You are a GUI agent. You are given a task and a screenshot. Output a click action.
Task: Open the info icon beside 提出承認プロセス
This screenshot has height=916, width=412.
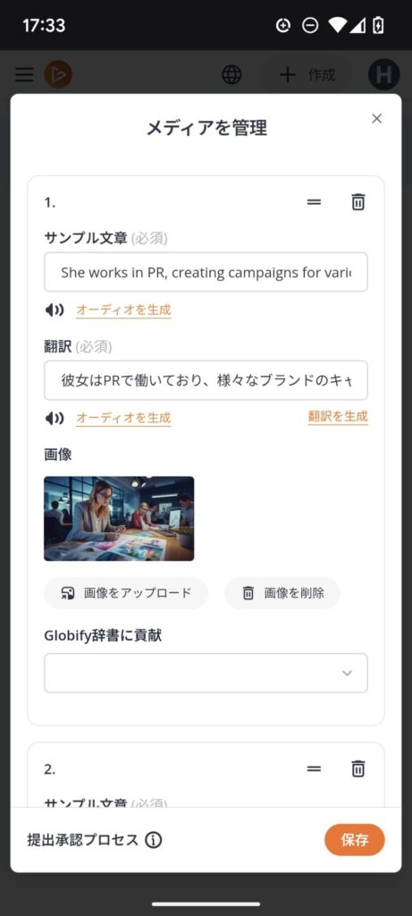click(154, 840)
